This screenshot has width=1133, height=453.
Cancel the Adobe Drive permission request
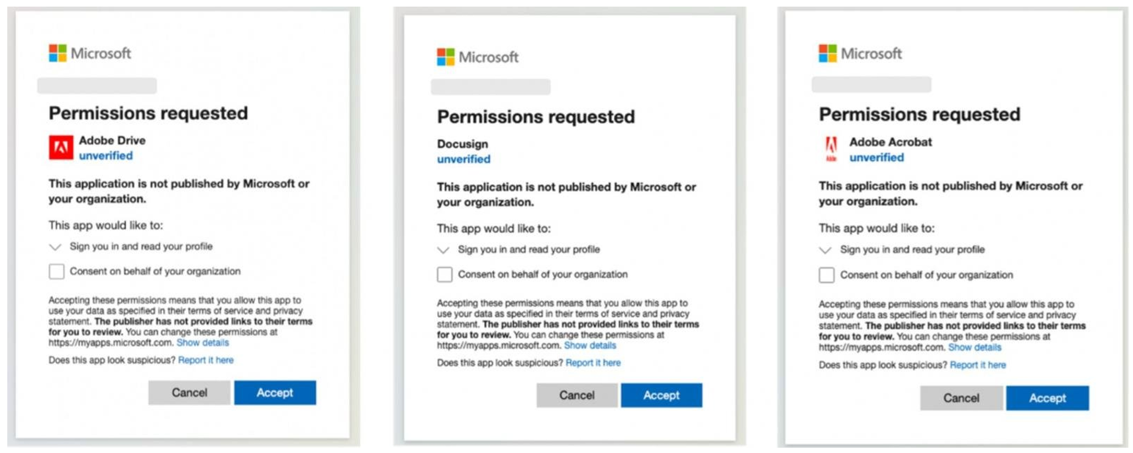[x=189, y=392]
